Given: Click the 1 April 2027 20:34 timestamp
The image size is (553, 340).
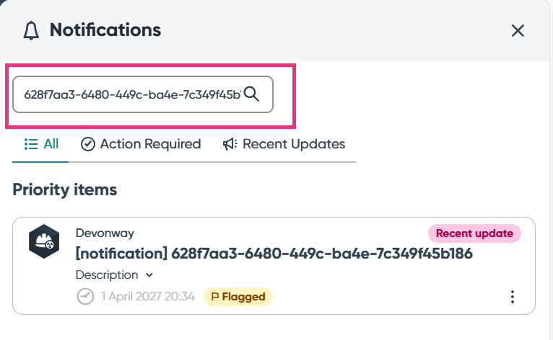Looking at the screenshot, I should (148, 296).
